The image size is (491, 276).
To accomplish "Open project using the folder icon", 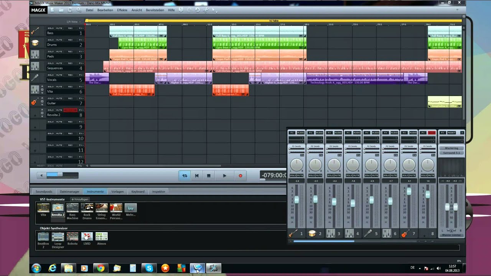I will tap(61, 10).
